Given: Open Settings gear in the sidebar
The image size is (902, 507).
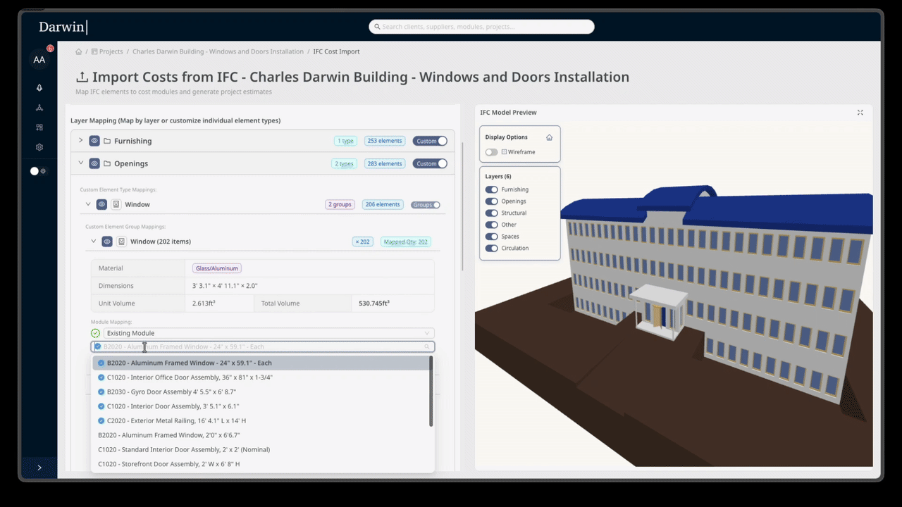Looking at the screenshot, I should 39,146.
